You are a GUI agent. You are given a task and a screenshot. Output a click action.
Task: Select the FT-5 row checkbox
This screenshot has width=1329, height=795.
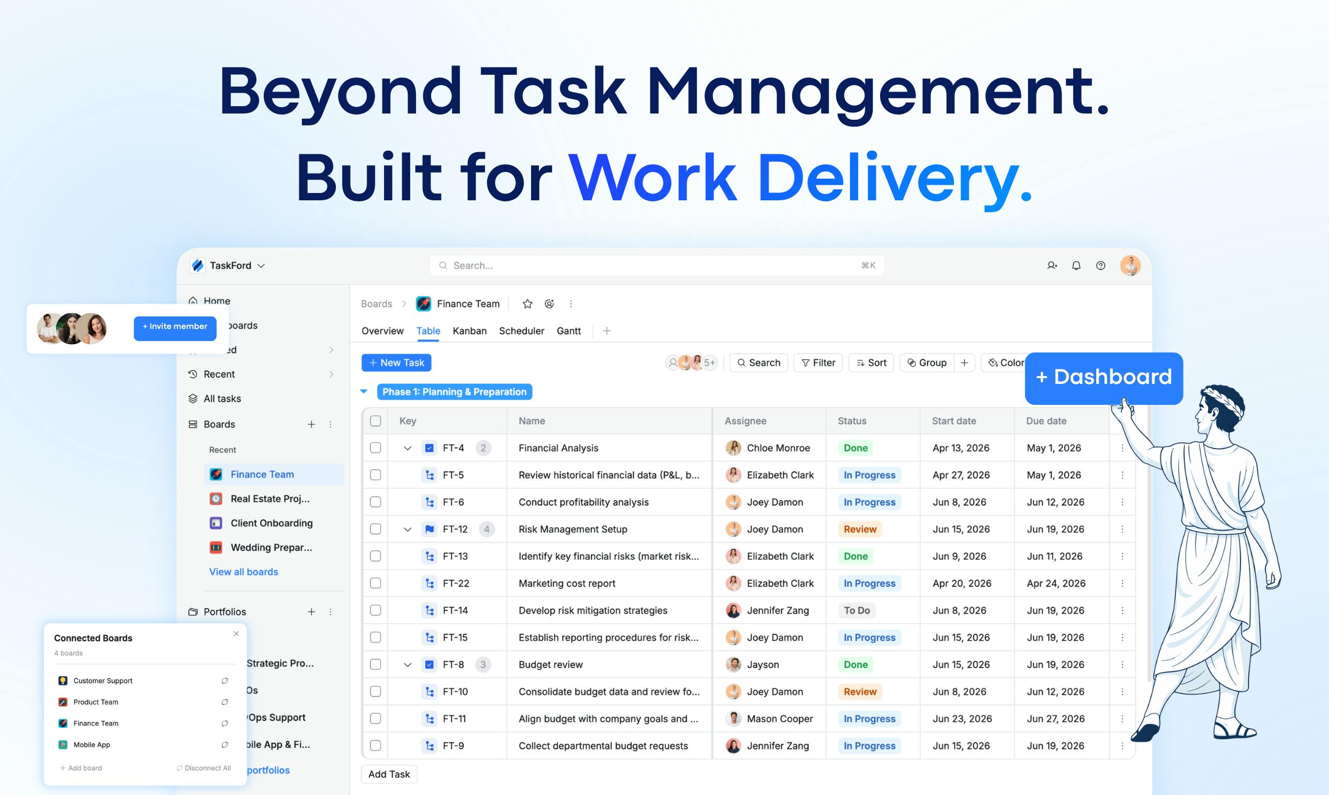tap(376, 475)
